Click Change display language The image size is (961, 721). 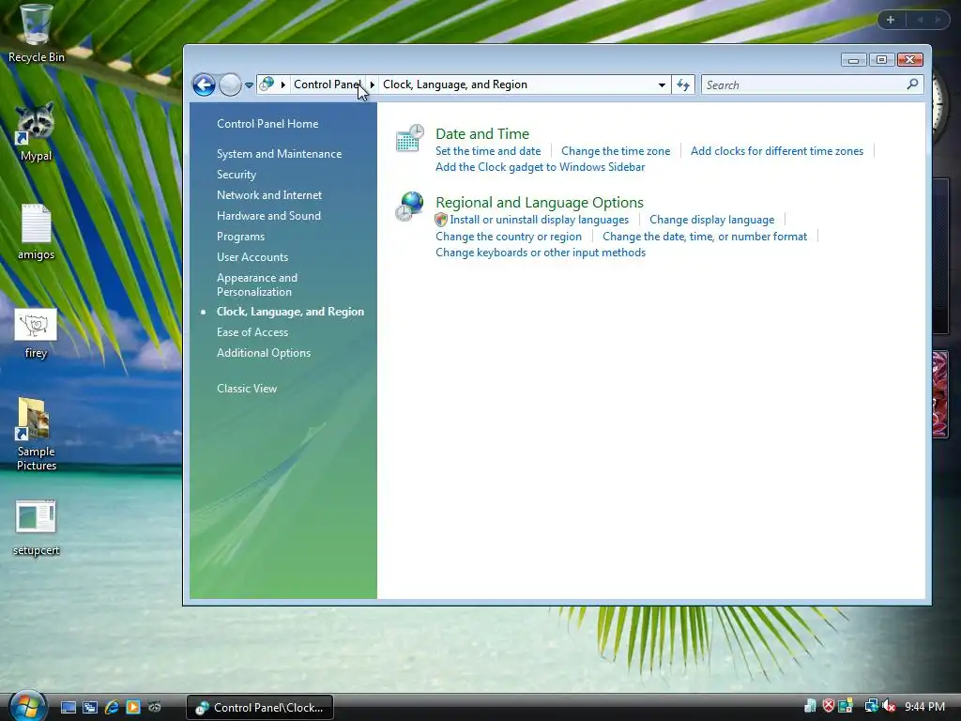pos(711,220)
